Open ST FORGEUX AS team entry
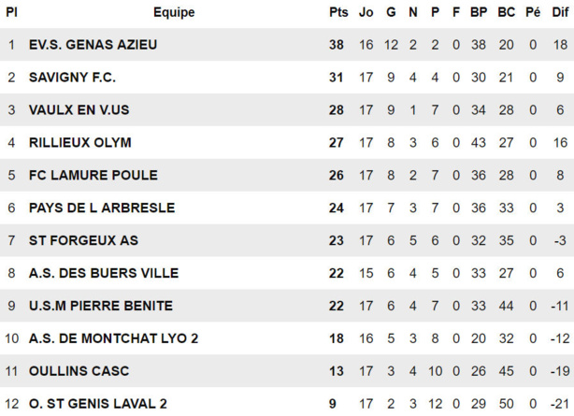 [x=83, y=240]
